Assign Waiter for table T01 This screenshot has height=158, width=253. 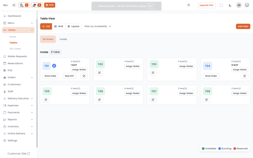(x=79, y=70)
